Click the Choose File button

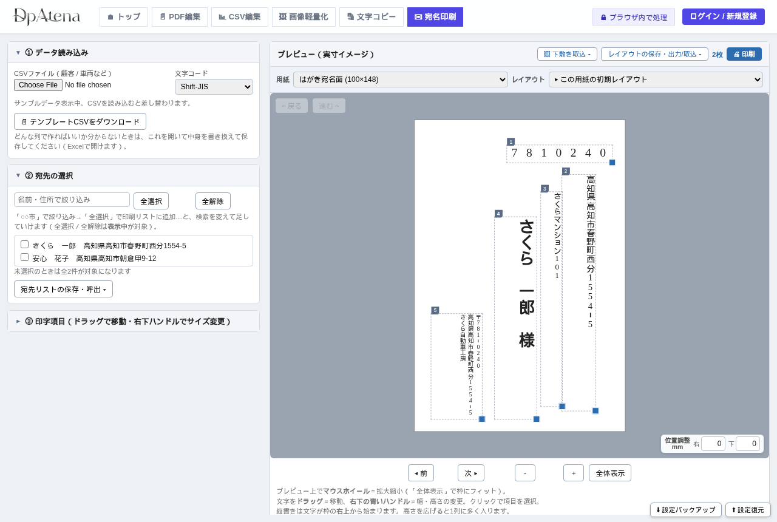[38, 85]
